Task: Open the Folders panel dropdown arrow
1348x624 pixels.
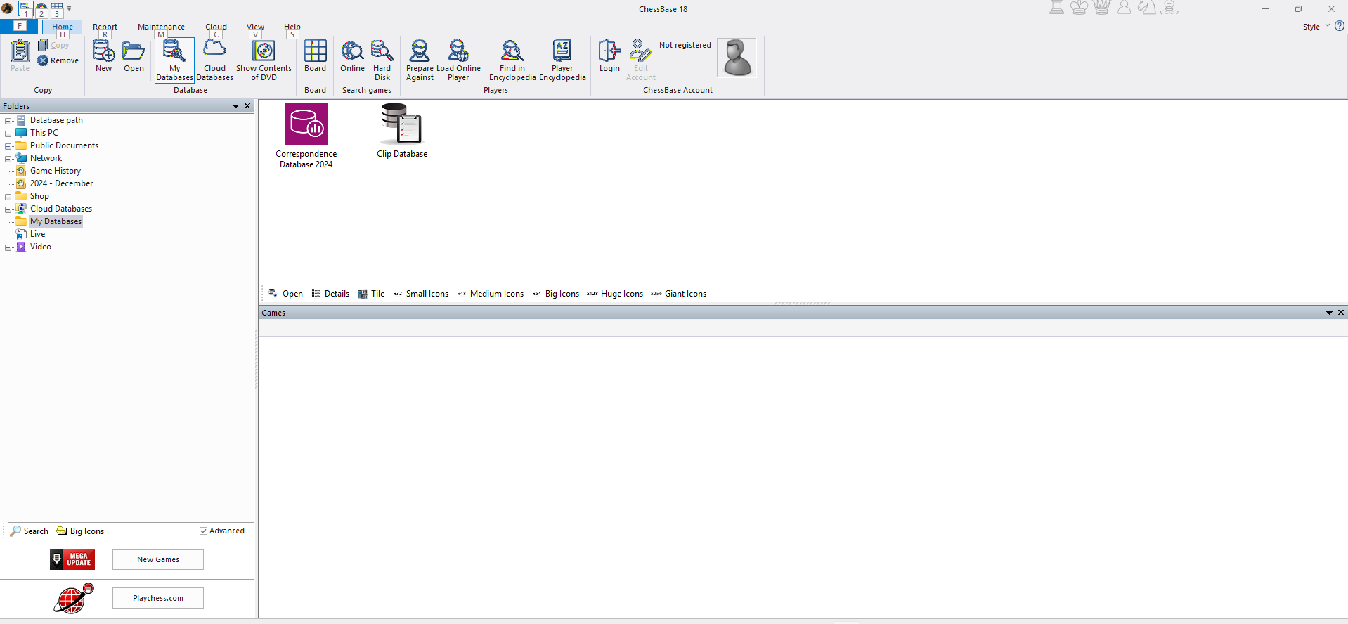Action: pos(235,106)
